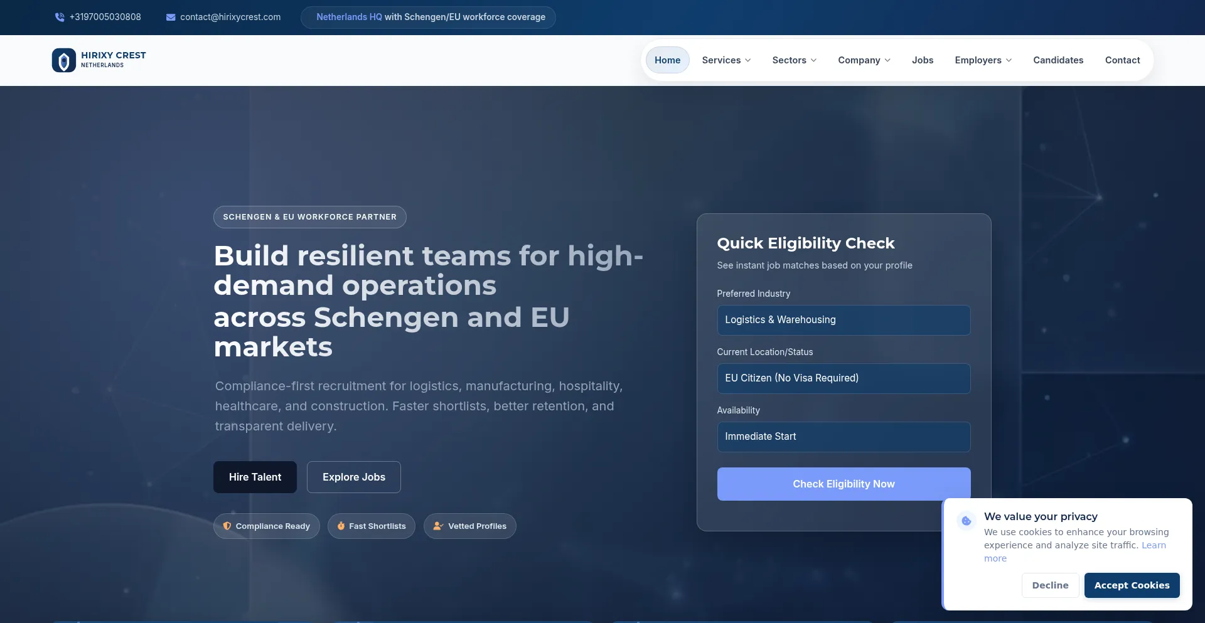Click the "We value your privacy" title

click(x=1041, y=516)
